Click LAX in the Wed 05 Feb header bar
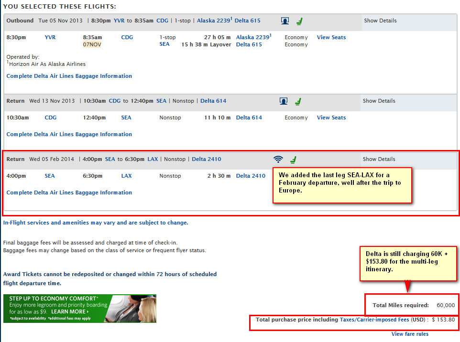Viewport: 460px width, 342px height. (153, 159)
